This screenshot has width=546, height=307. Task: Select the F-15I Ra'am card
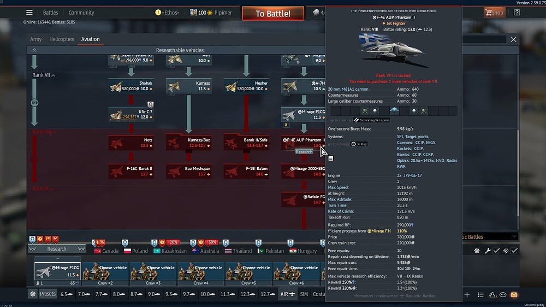point(246,172)
